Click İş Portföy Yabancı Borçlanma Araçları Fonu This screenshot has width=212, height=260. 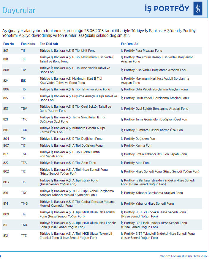tap(152, 193)
